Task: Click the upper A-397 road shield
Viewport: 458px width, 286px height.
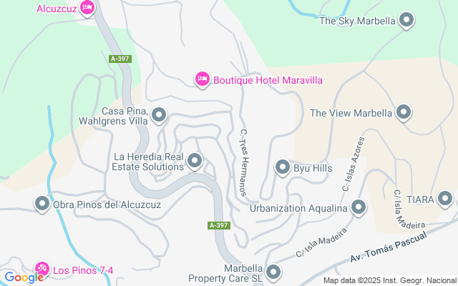Action: point(120,59)
